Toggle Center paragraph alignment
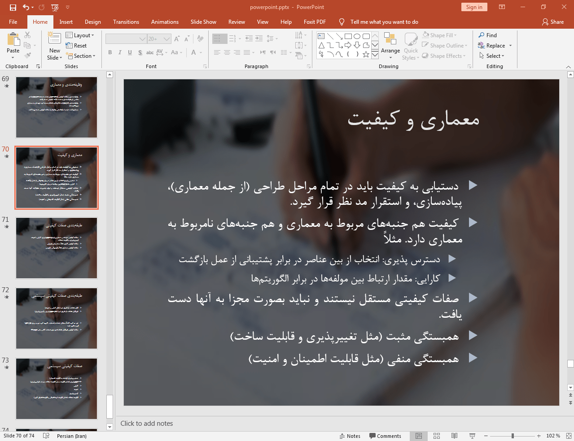This screenshot has height=441, width=574. tap(227, 52)
